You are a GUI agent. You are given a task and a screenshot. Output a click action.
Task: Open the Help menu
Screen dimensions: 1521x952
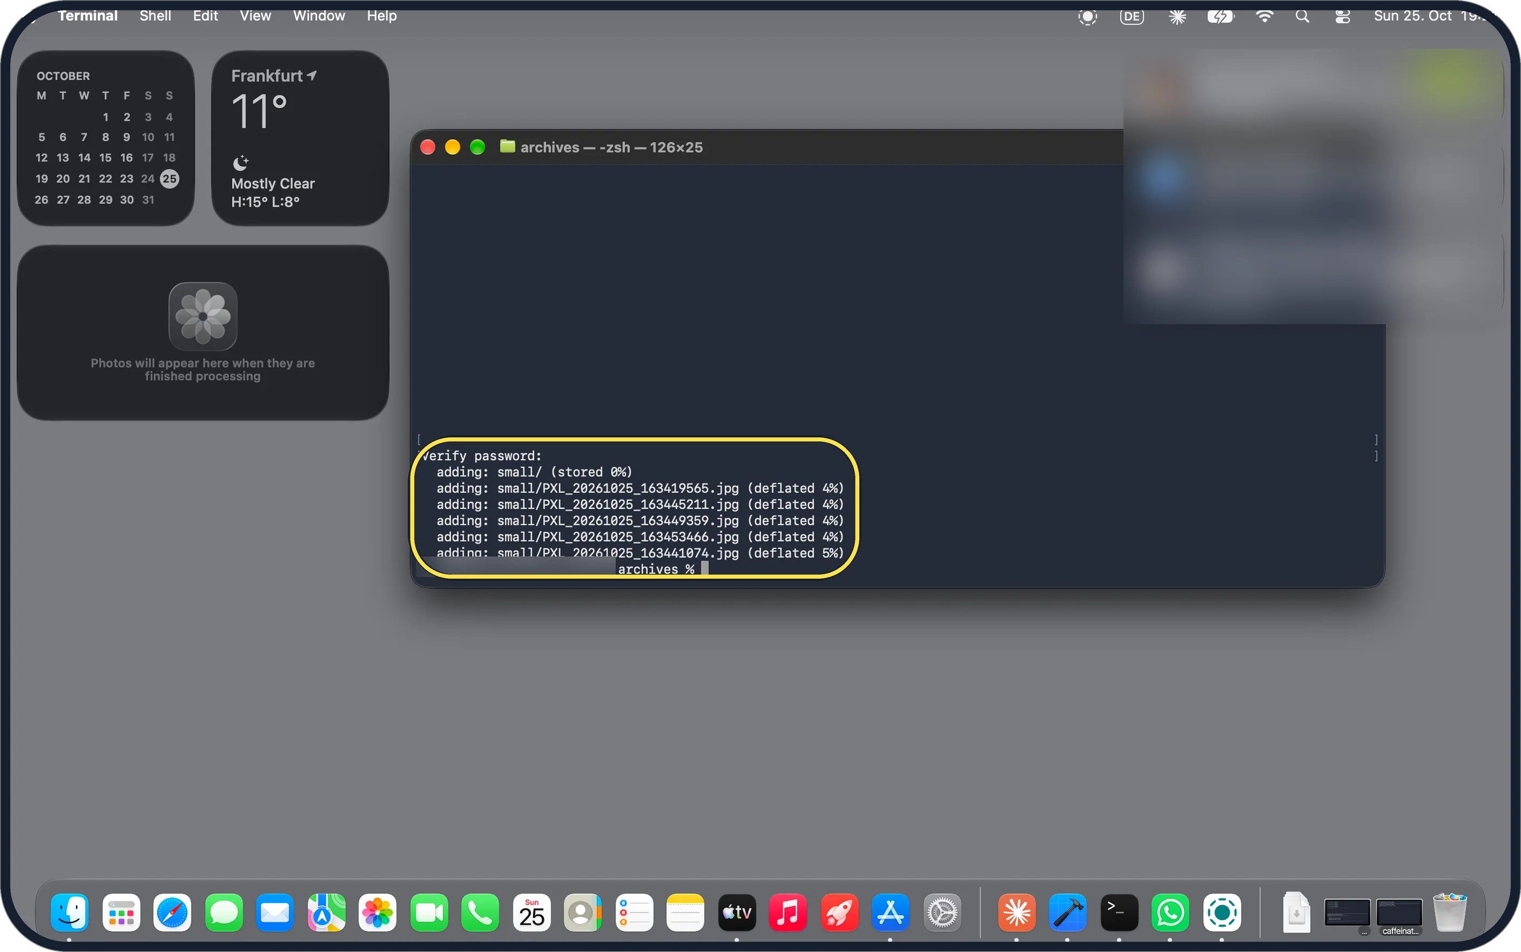(381, 16)
